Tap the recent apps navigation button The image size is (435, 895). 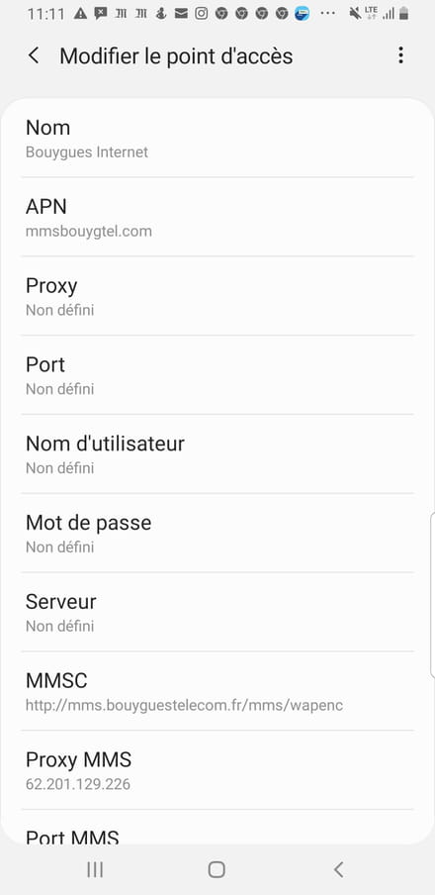pos(95,869)
